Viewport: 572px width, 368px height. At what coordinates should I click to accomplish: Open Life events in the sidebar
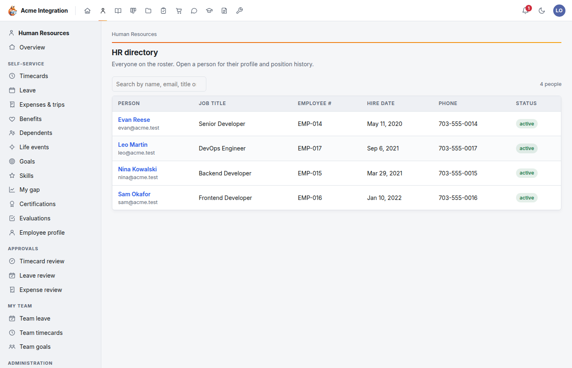point(50,147)
